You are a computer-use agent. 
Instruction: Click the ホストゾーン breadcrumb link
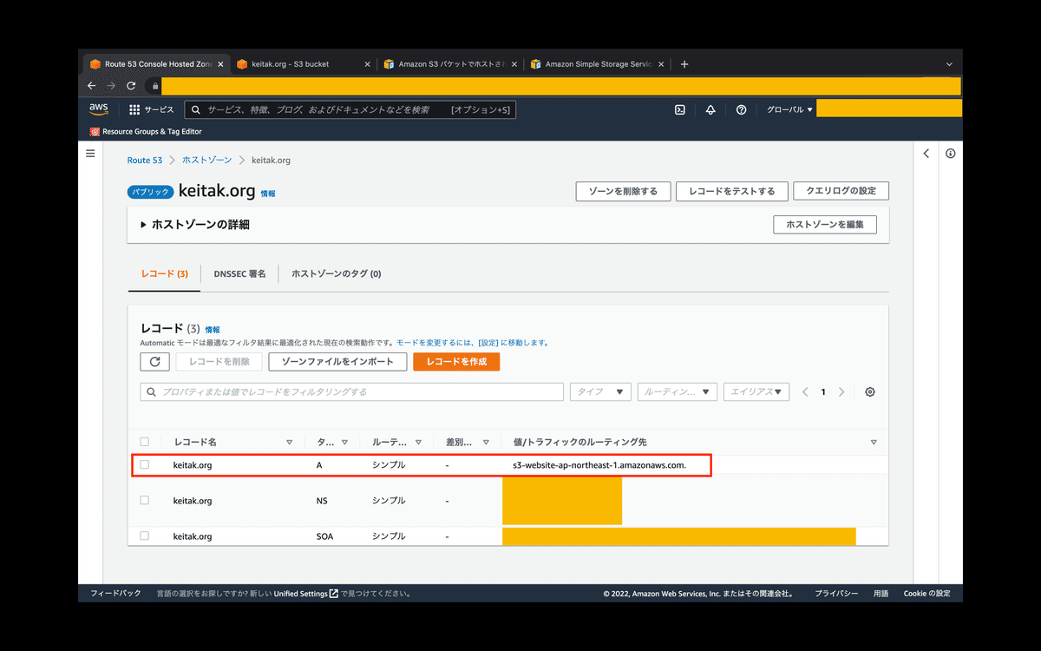pos(207,161)
